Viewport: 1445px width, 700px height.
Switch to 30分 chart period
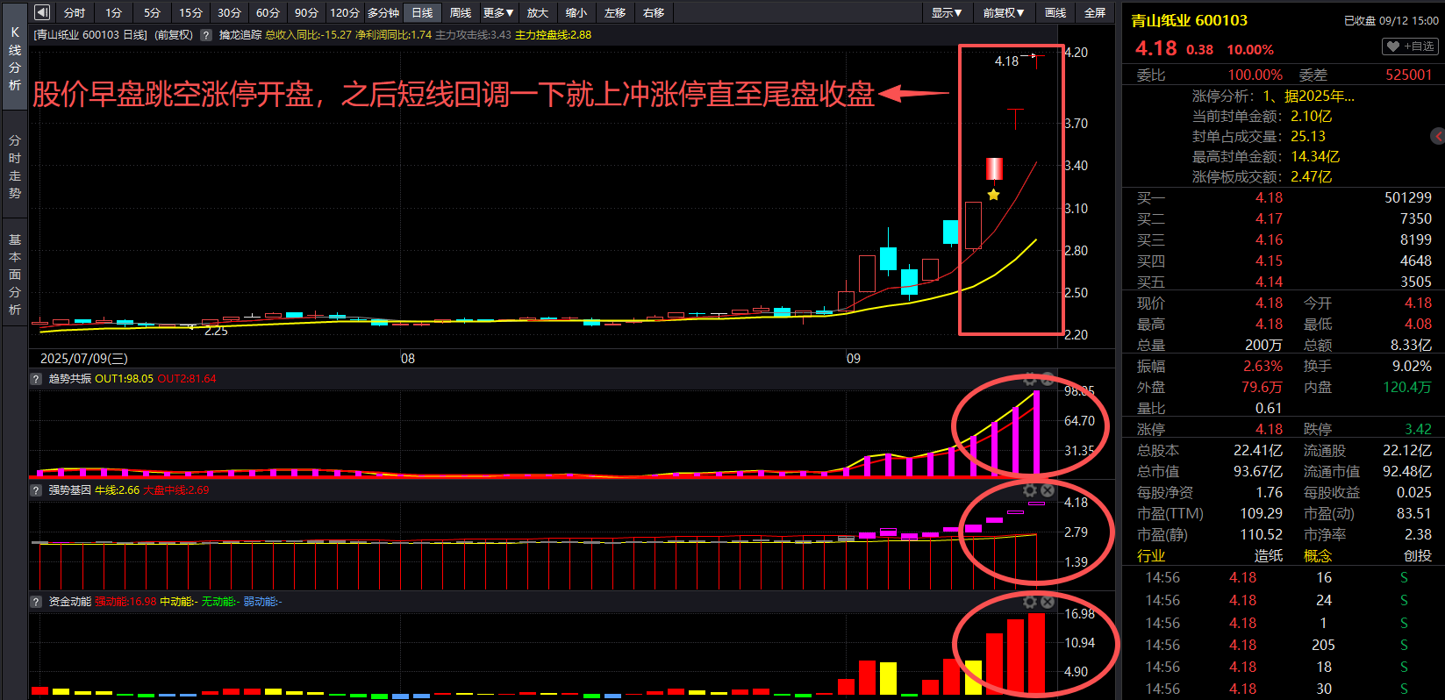[229, 12]
